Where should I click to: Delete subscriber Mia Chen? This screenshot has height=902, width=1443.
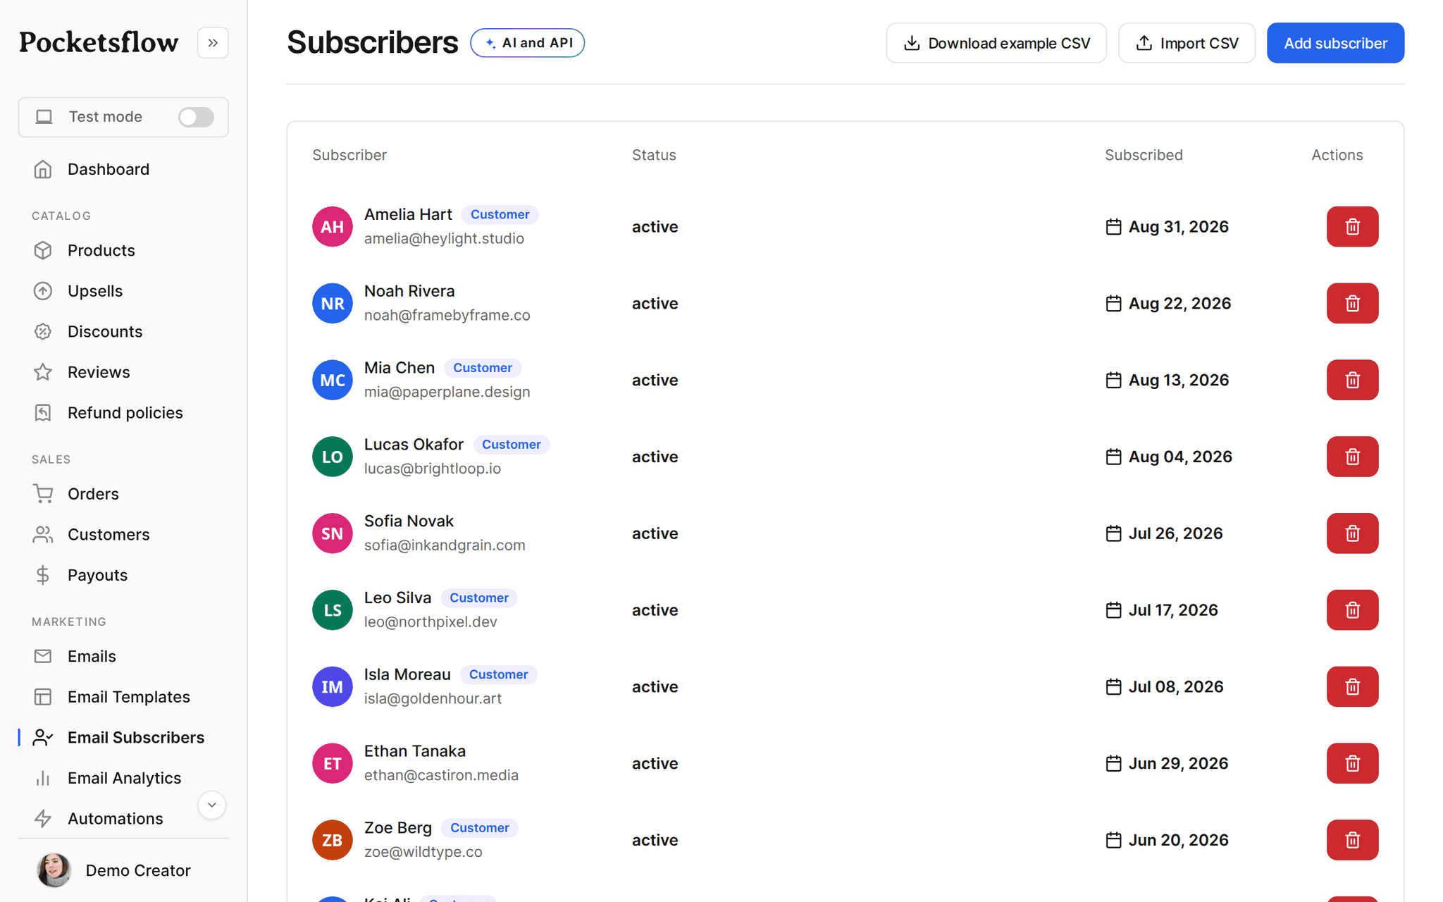tap(1352, 381)
